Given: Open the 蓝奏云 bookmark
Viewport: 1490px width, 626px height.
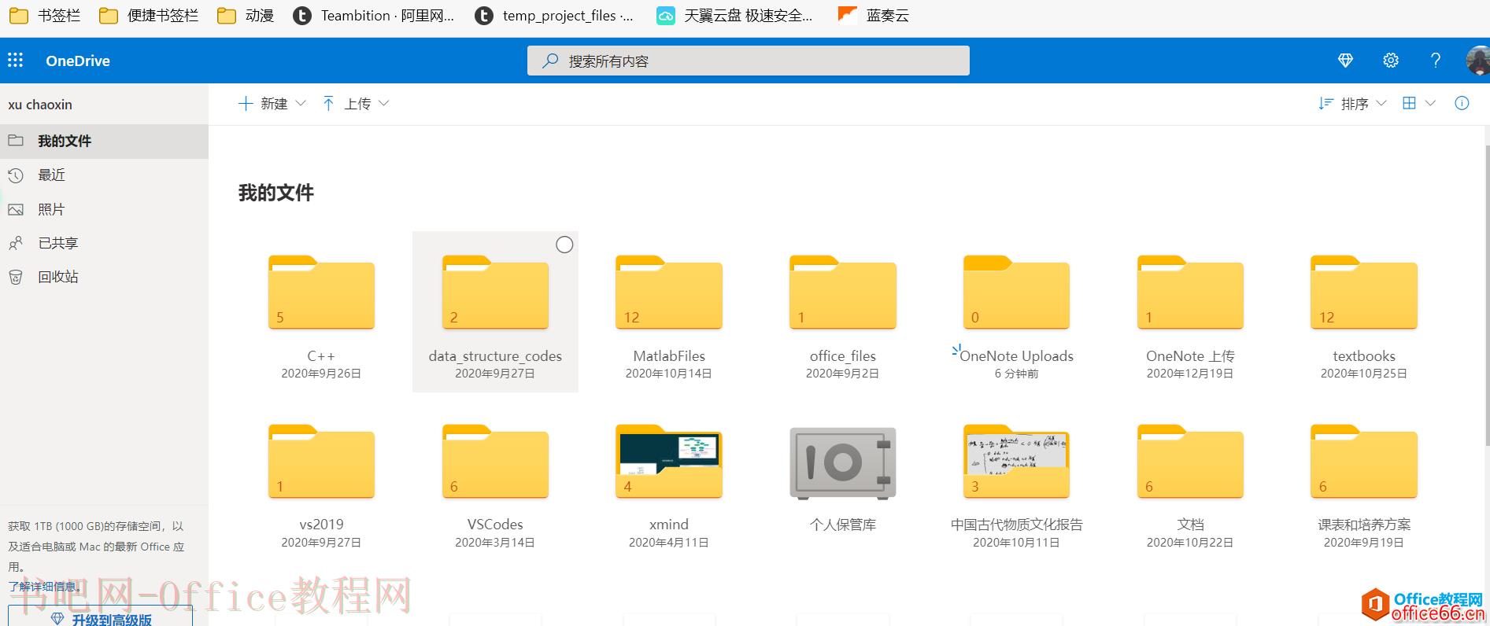Looking at the screenshot, I should click(874, 16).
